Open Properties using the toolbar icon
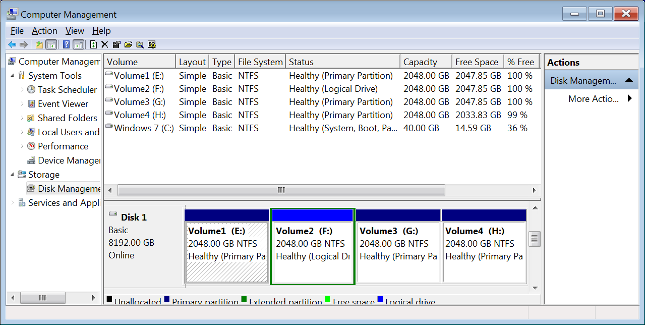Screen dimensions: 645x325 pyautogui.click(x=116, y=44)
